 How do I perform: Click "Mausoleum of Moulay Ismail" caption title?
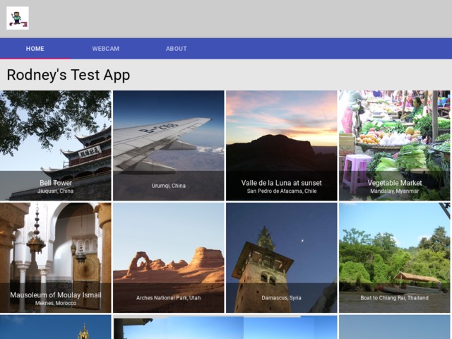[56, 295]
